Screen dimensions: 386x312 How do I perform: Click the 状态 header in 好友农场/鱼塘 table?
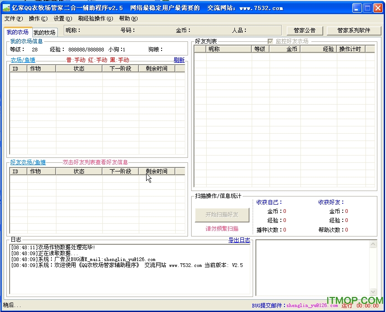(x=79, y=171)
